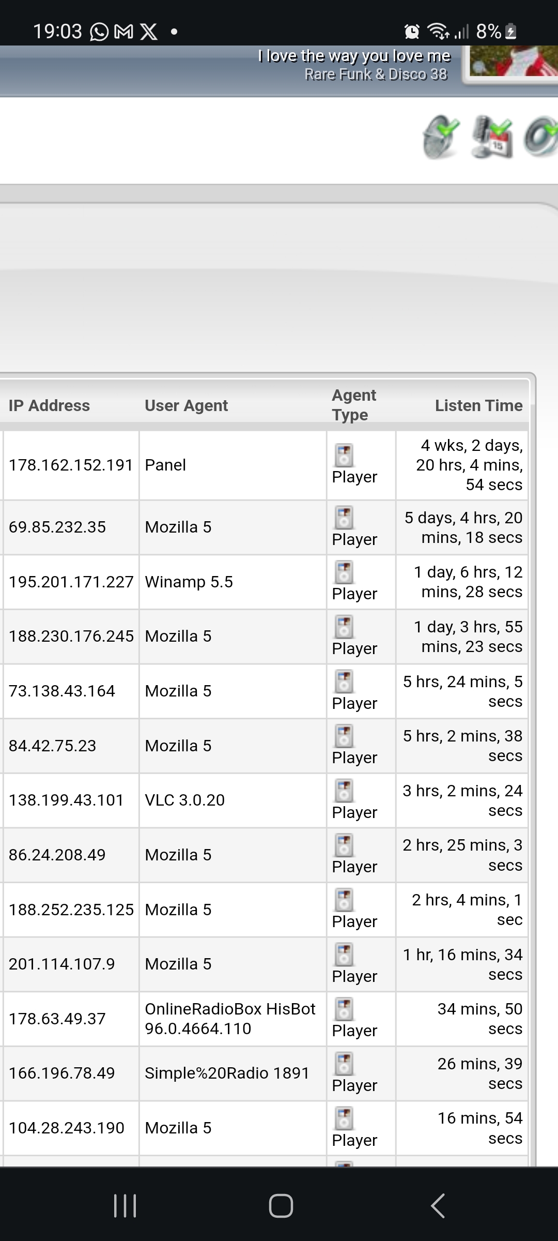Click the speaker status icon

pyautogui.click(x=541, y=137)
